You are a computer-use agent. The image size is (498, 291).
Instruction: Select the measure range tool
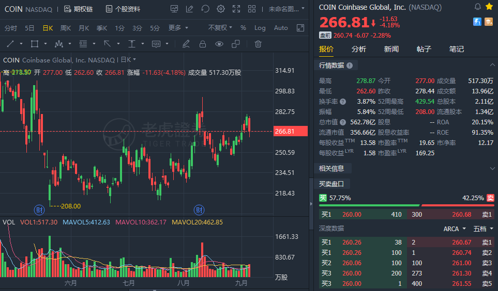click(132, 44)
